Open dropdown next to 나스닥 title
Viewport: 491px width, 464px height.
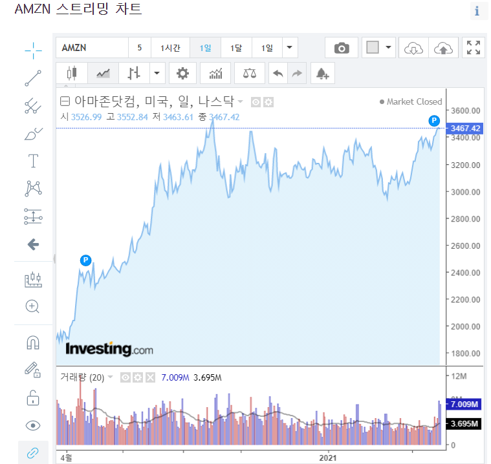241,101
